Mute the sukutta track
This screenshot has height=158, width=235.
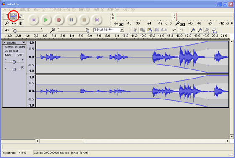8,55
